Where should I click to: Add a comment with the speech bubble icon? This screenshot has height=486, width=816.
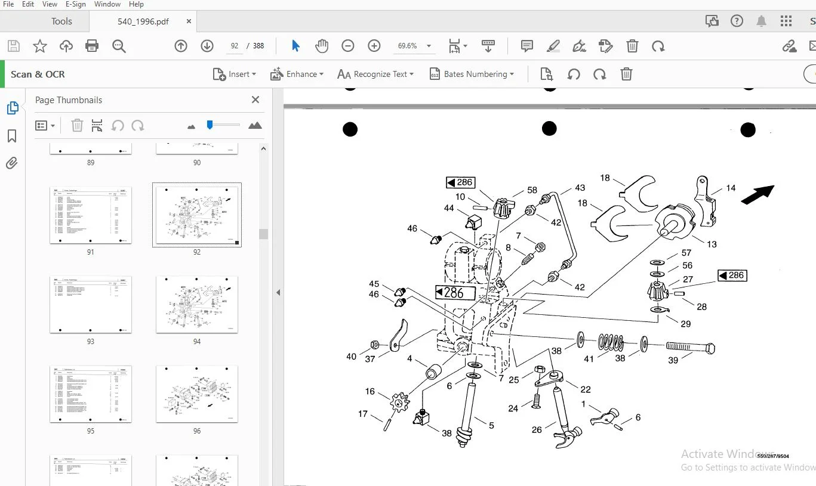(x=527, y=46)
